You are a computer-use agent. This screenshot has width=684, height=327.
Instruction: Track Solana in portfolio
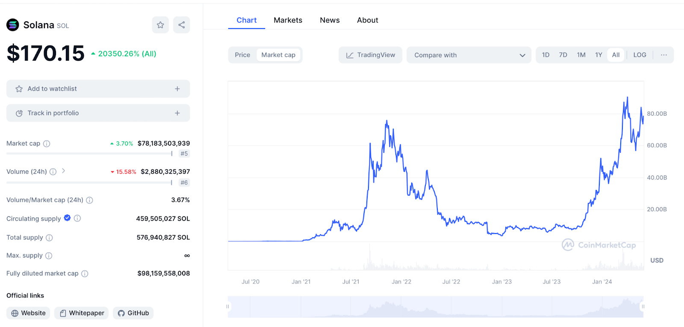pyautogui.click(x=98, y=113)
